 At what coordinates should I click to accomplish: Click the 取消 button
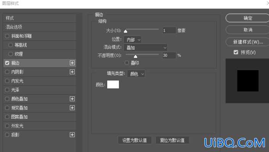pos(248,30)
